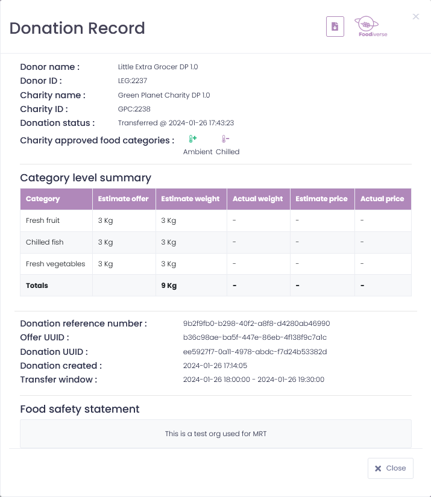Click the Chilled food category icon
431x497 pixels.
225,139
